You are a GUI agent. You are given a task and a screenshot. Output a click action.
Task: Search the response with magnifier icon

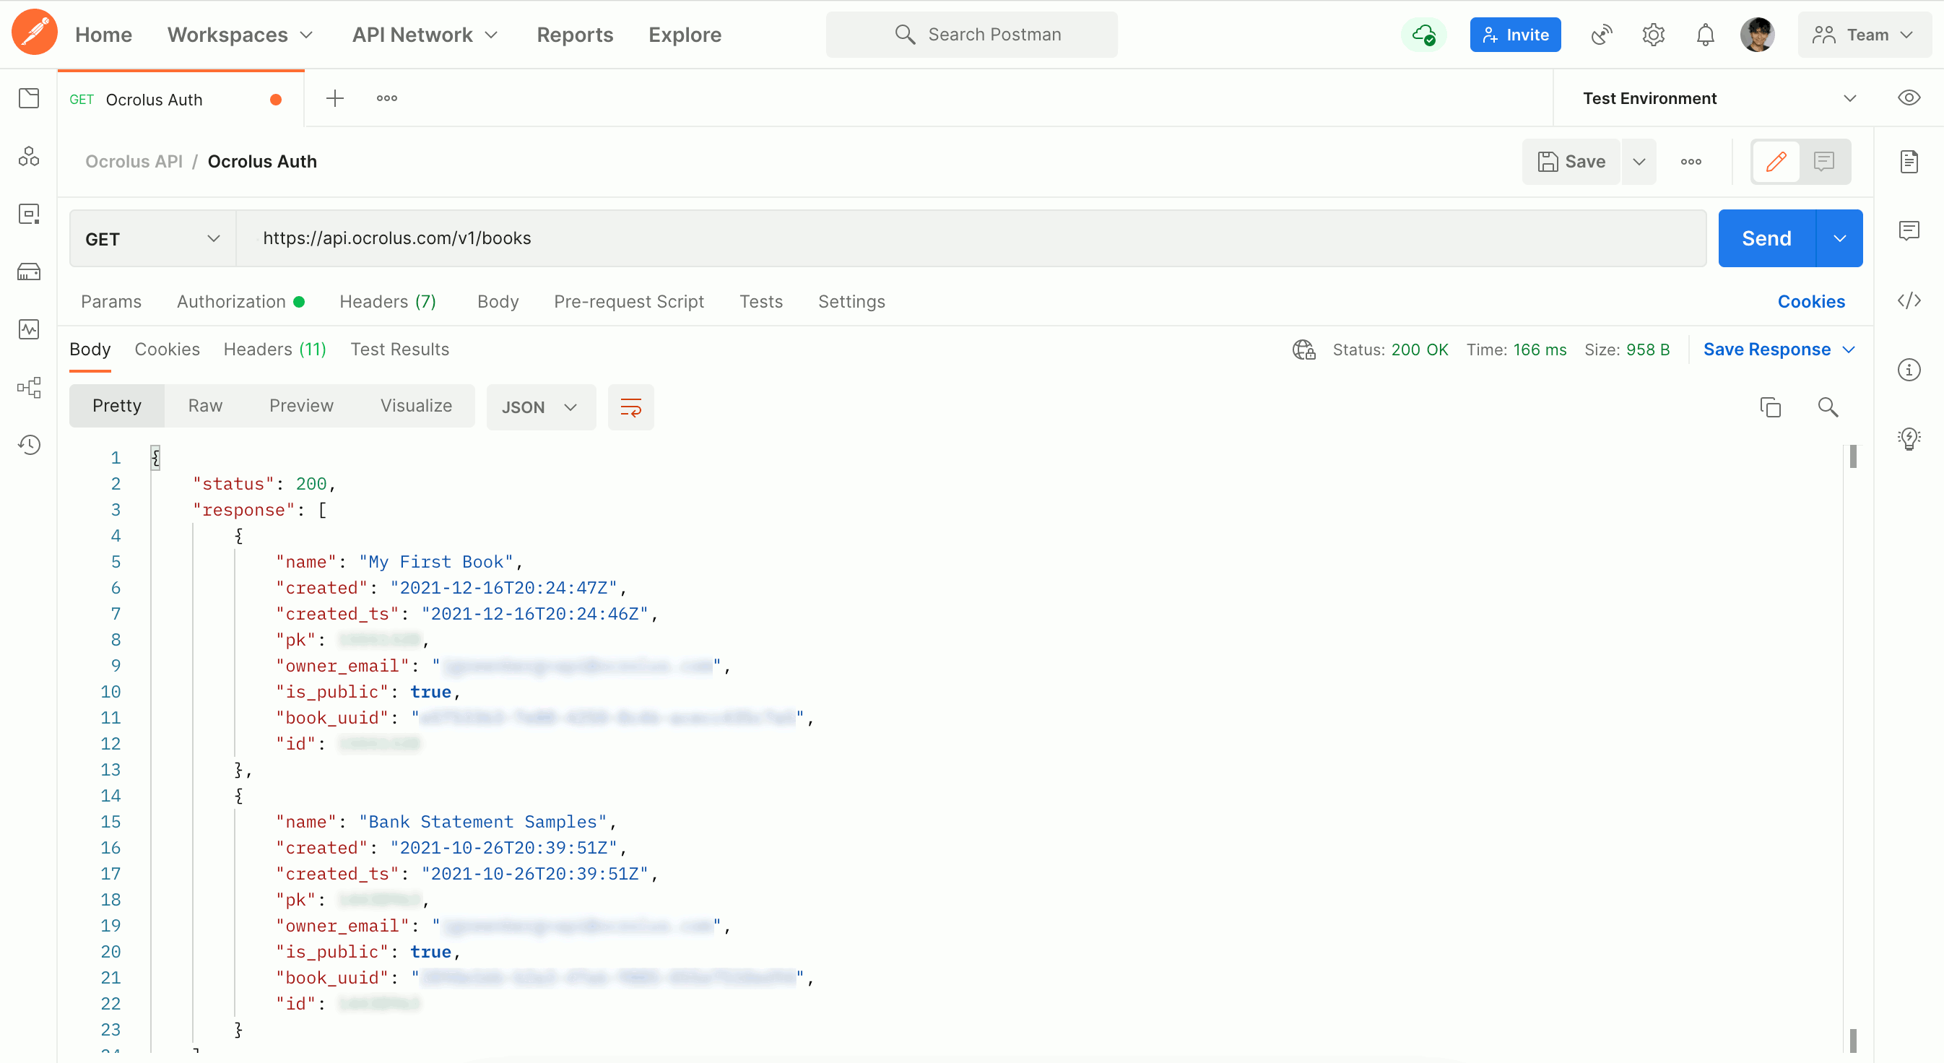[x=1827, y=407]
